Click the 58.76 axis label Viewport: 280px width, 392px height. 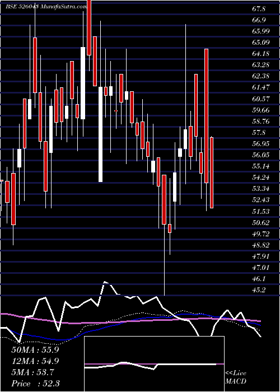point(261,122)
